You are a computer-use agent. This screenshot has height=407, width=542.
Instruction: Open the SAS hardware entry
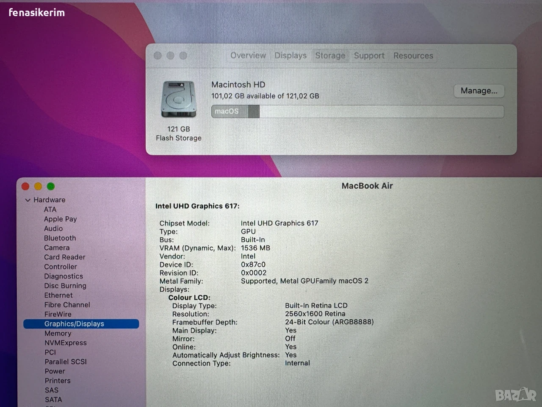[52, 390]
